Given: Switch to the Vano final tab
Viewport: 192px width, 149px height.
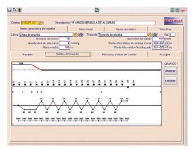Looking at the screenshot, I should point(165,29).
